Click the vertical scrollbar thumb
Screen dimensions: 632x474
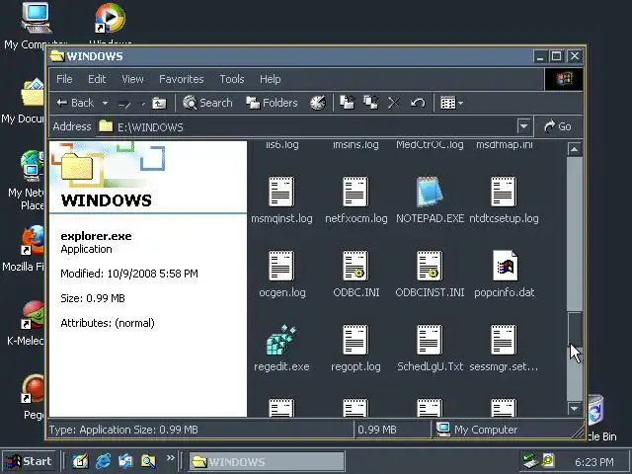[575, 329]
